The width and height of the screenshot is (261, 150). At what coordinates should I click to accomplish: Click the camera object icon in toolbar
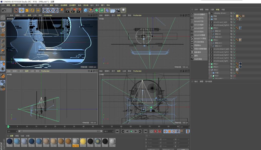(118, 10)
